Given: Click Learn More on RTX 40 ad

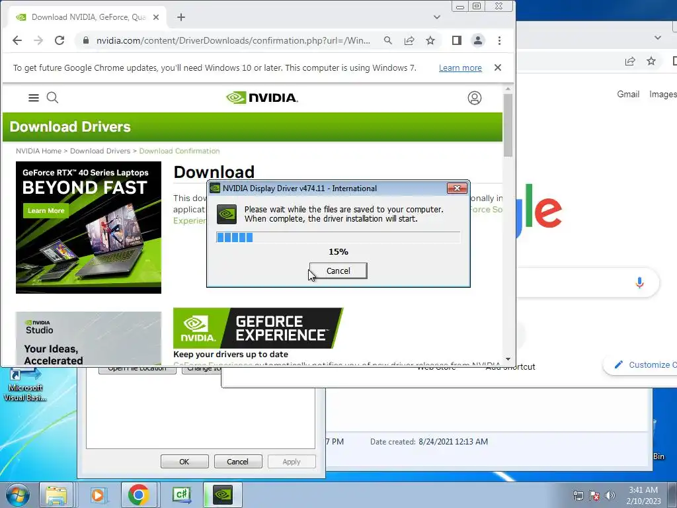Looking at the screenshot, I should click(x=46, y=211).
